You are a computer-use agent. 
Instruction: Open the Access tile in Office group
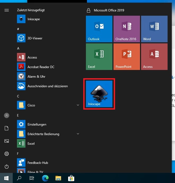[x=154, y=56]
